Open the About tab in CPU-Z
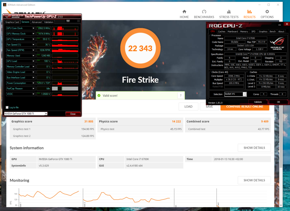The image size is (290, 211). tap(281, 31)
